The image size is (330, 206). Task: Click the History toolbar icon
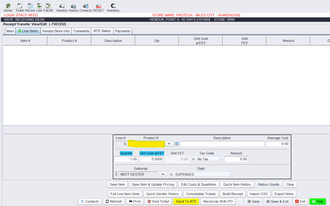point(73,7)
